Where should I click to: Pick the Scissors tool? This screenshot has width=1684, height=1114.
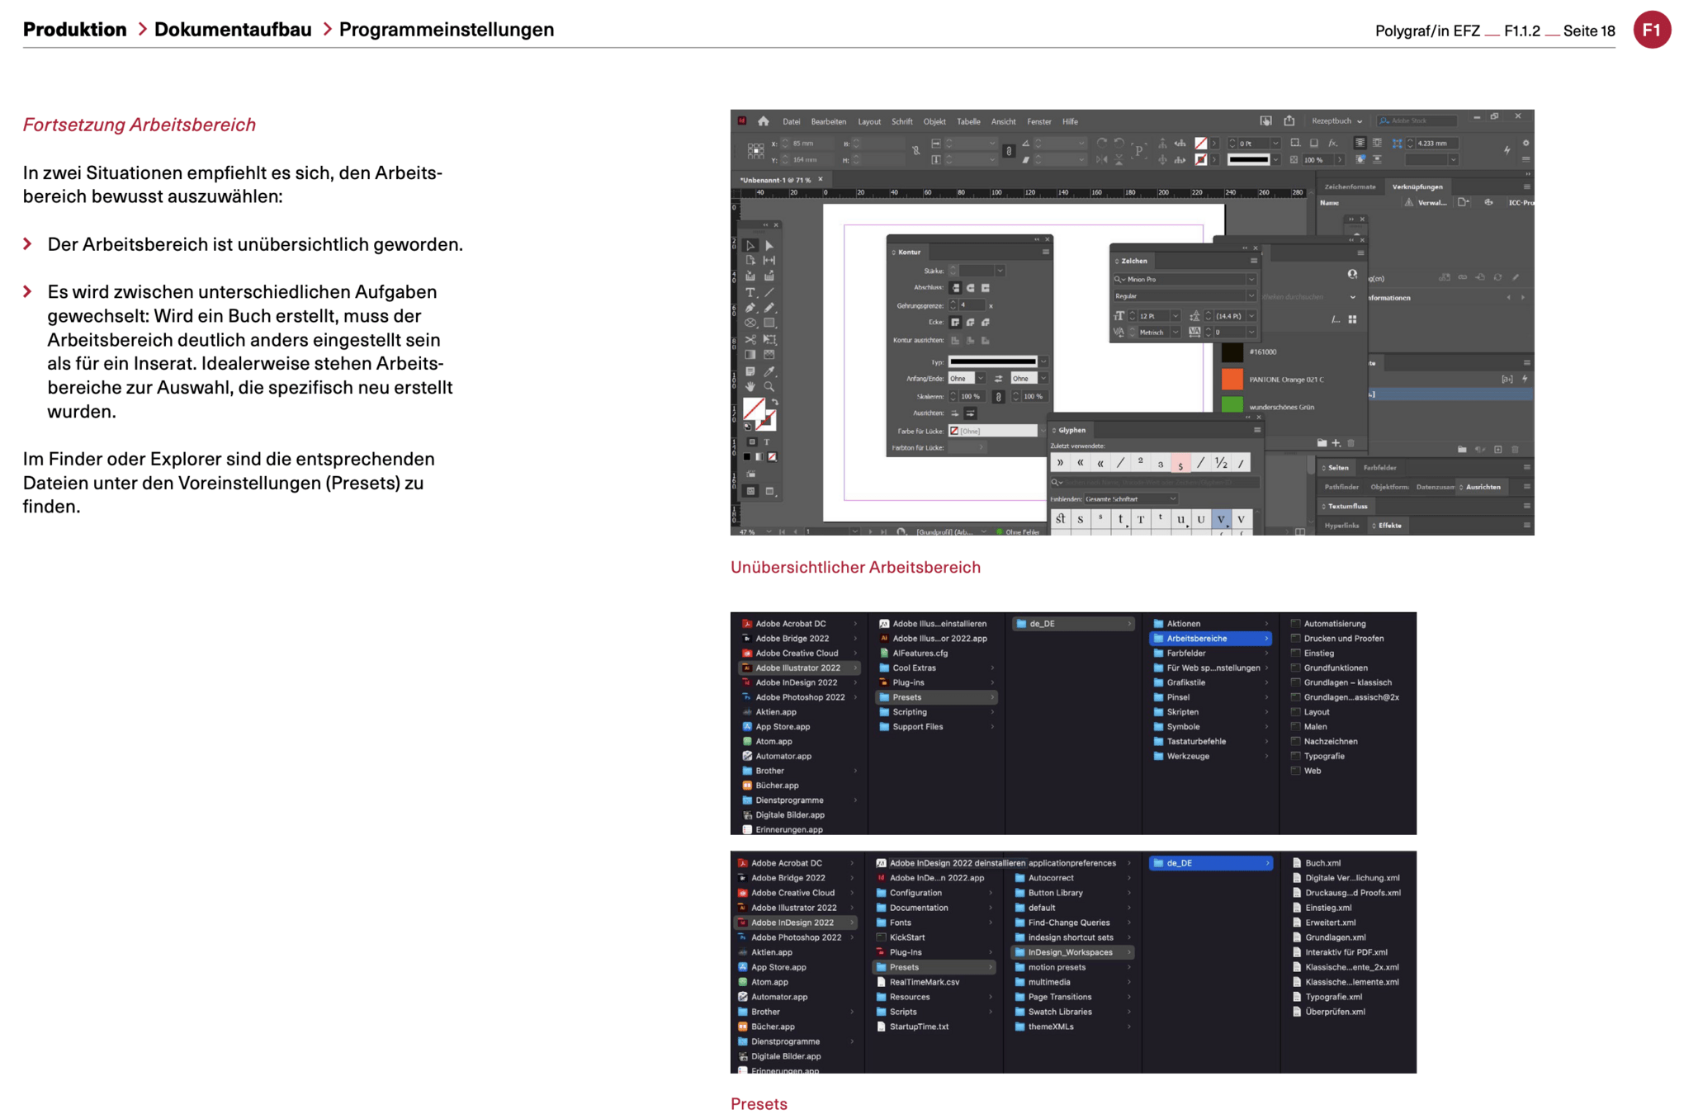(750, 339)
